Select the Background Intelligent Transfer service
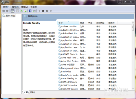The height and width of the screenshot is (99, 136). pos(87,68)
